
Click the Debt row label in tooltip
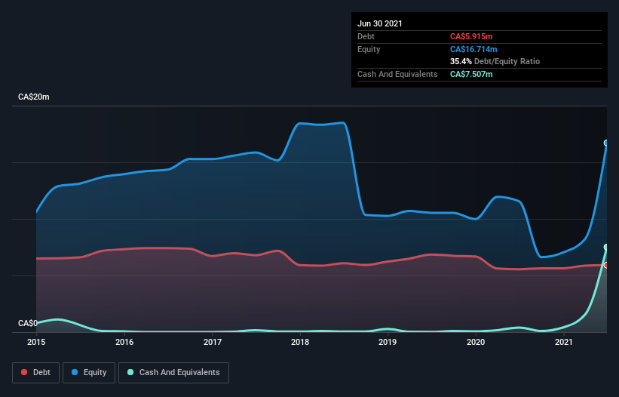coord(366,36)
